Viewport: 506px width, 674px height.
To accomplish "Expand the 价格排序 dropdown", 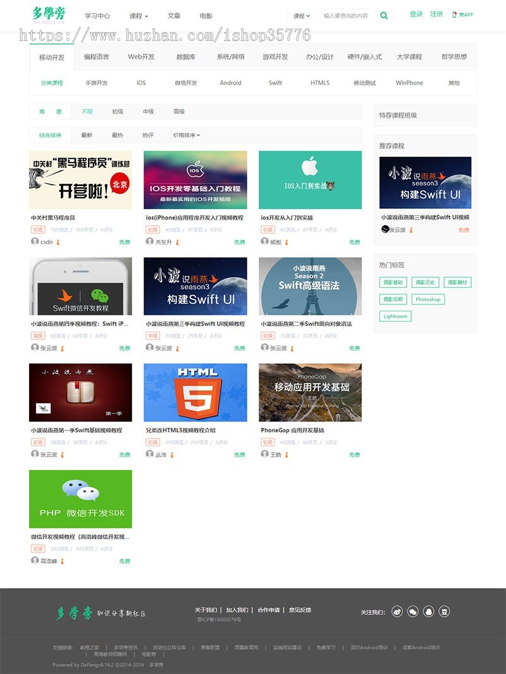I will tap(183, 134).
